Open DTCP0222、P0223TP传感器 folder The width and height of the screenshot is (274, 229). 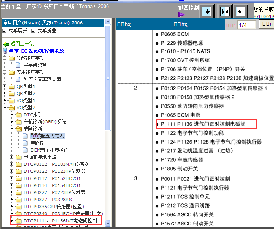[x=54, y=192]
